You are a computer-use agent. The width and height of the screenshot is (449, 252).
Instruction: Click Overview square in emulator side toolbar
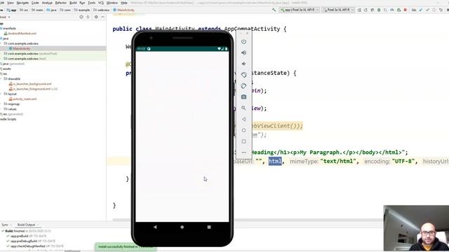[x=243, y=141]
